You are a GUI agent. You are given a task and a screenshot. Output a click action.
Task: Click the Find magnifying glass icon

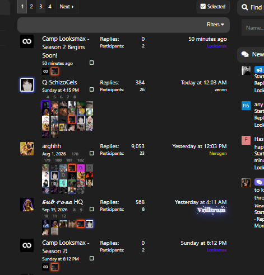pos(244,7)
